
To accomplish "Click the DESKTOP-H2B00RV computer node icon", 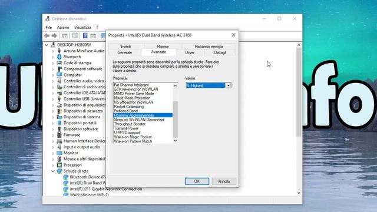I will [x=53, y=45].
